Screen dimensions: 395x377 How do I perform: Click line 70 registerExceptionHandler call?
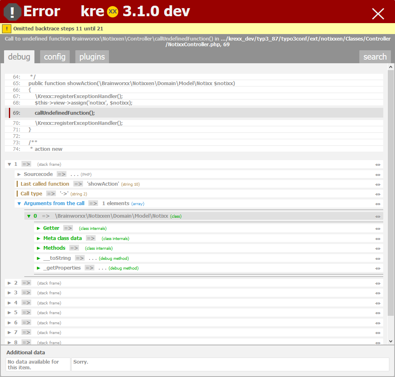point(194,123)
